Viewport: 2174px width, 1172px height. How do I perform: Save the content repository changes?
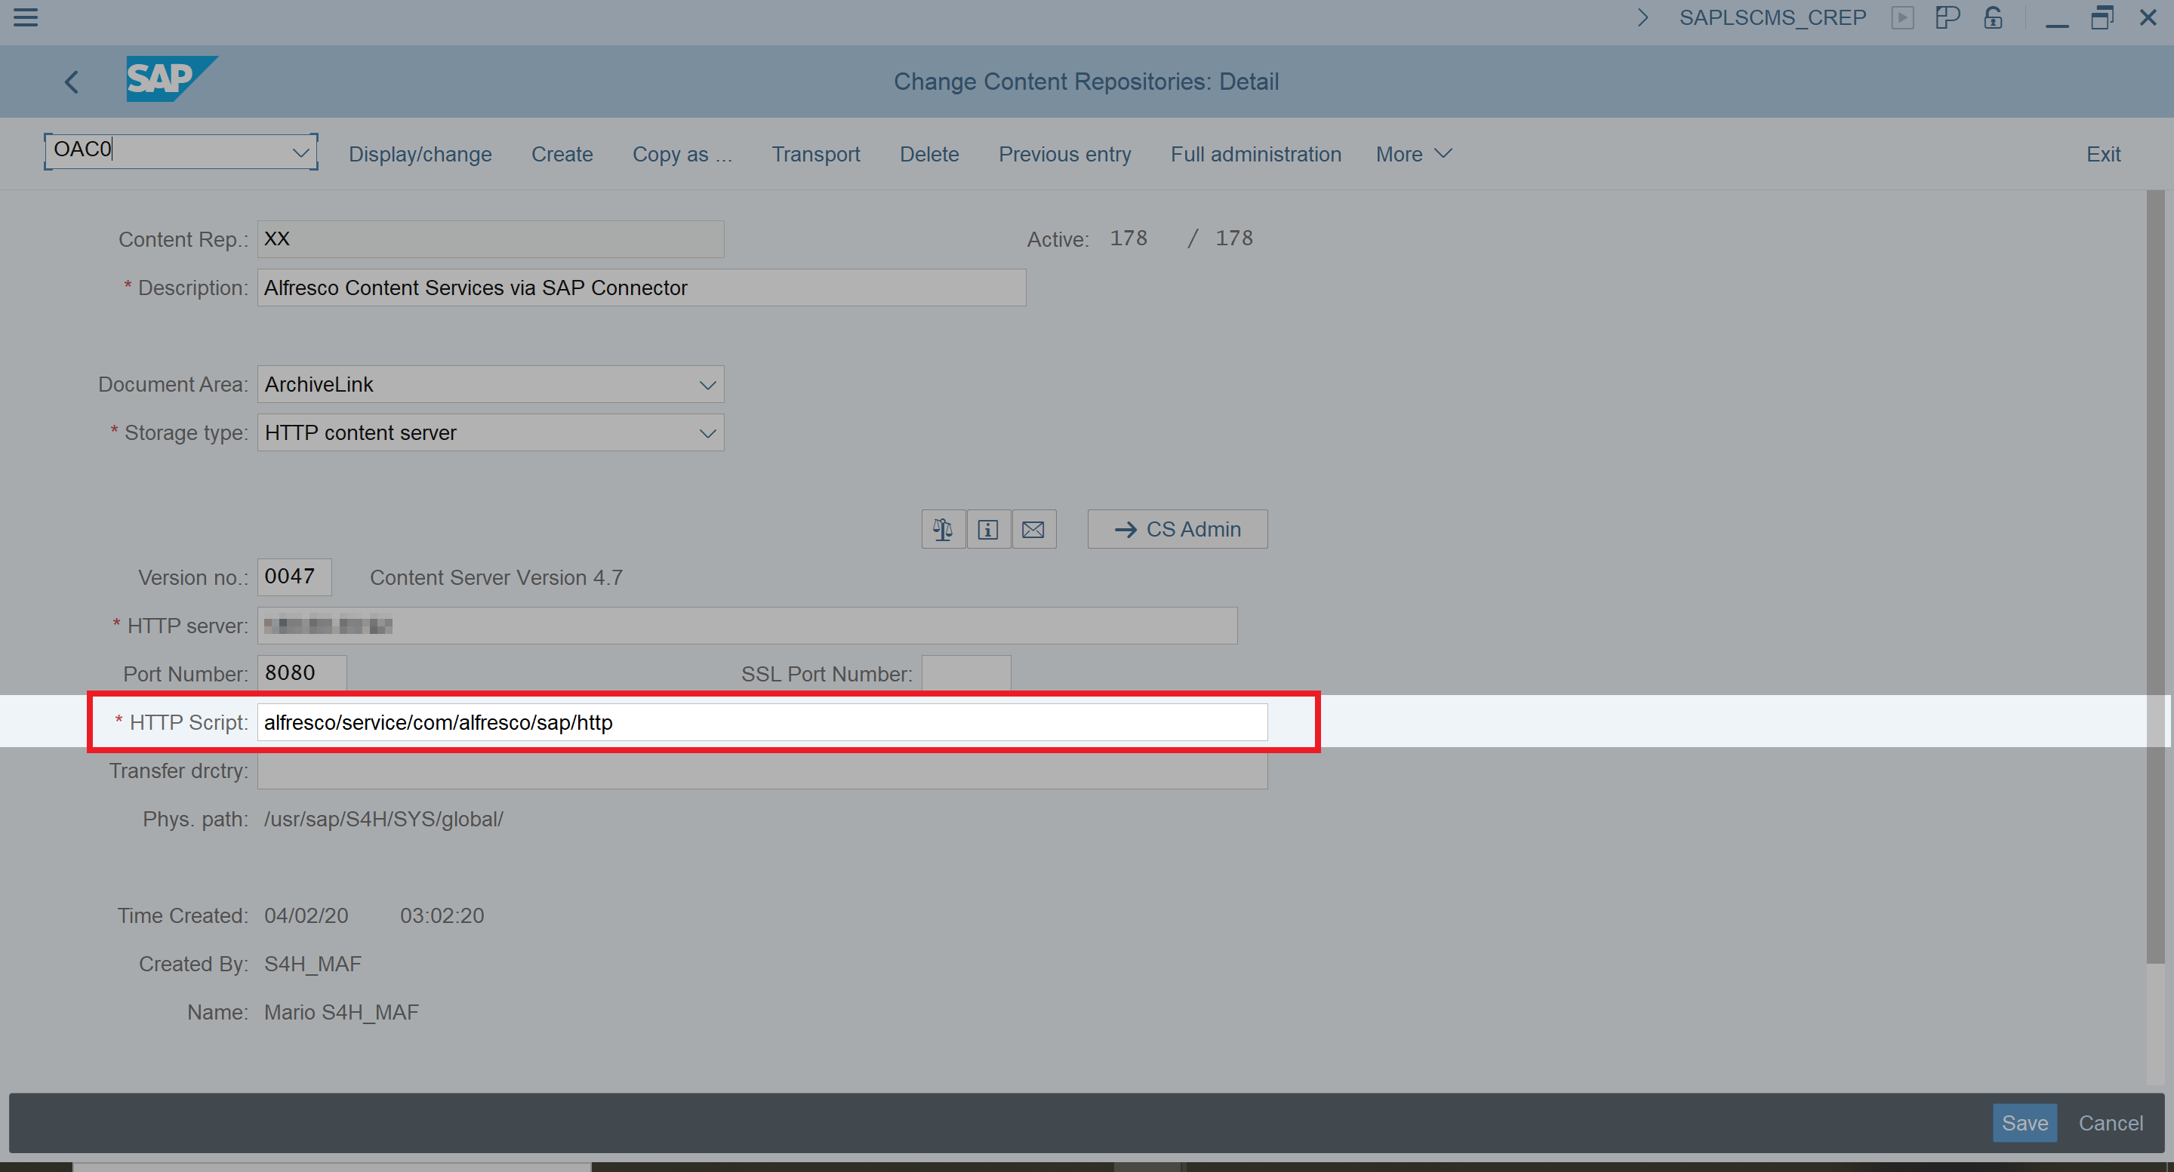2025,1122
